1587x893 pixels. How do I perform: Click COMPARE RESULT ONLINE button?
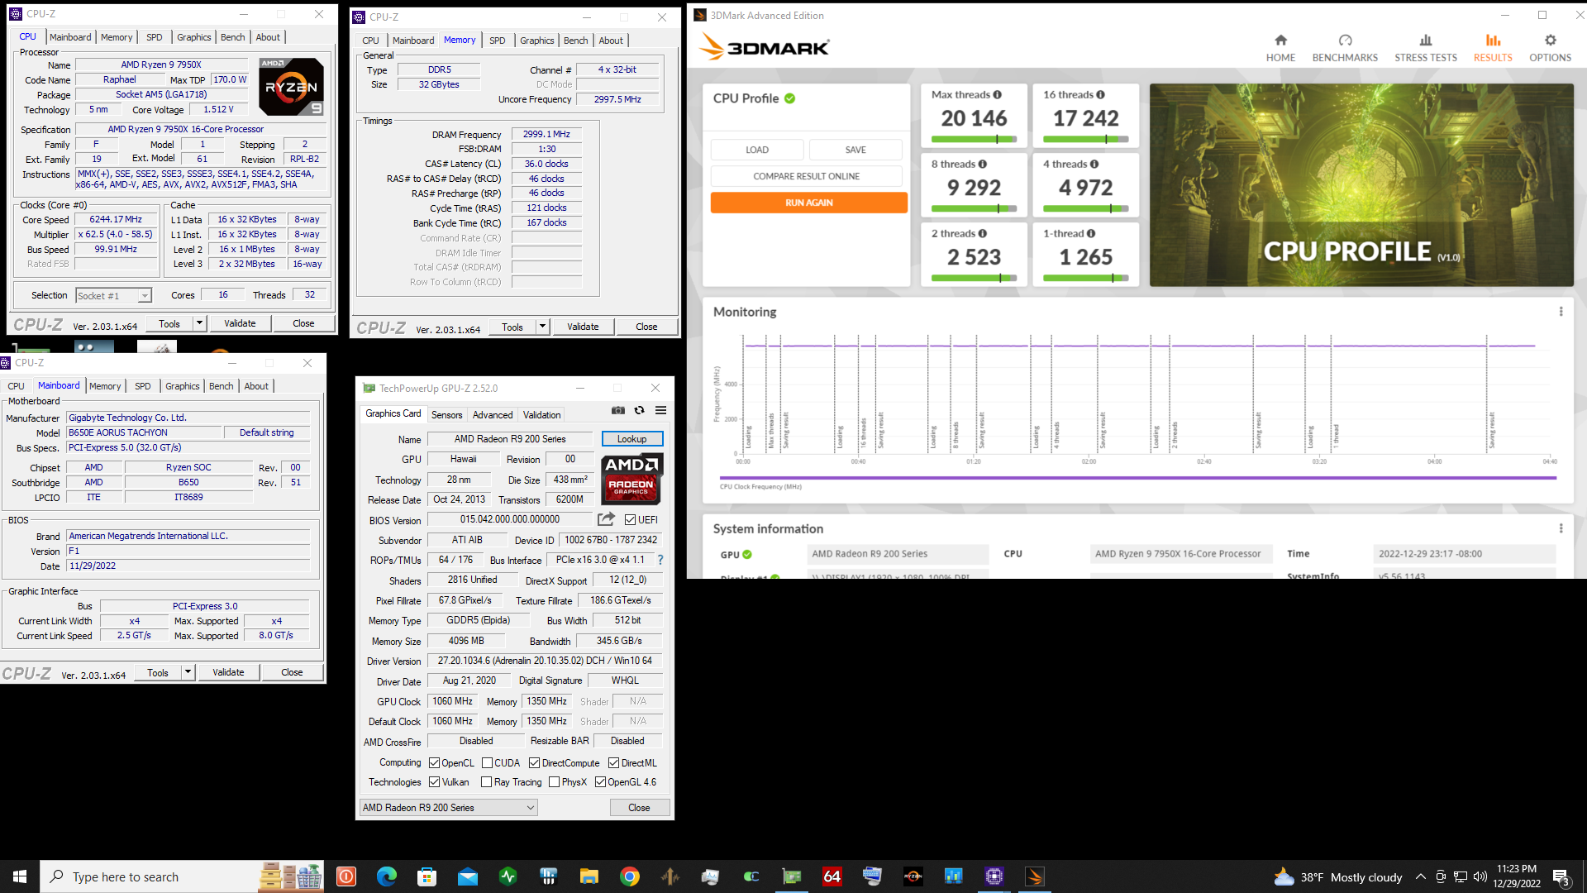pyautogui.click(x=806, y=176)
